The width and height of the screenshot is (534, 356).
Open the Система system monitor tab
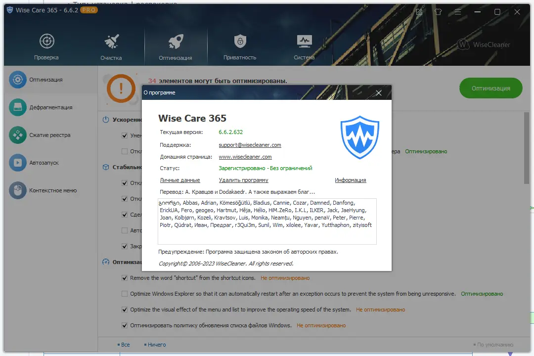coord(304,46)
